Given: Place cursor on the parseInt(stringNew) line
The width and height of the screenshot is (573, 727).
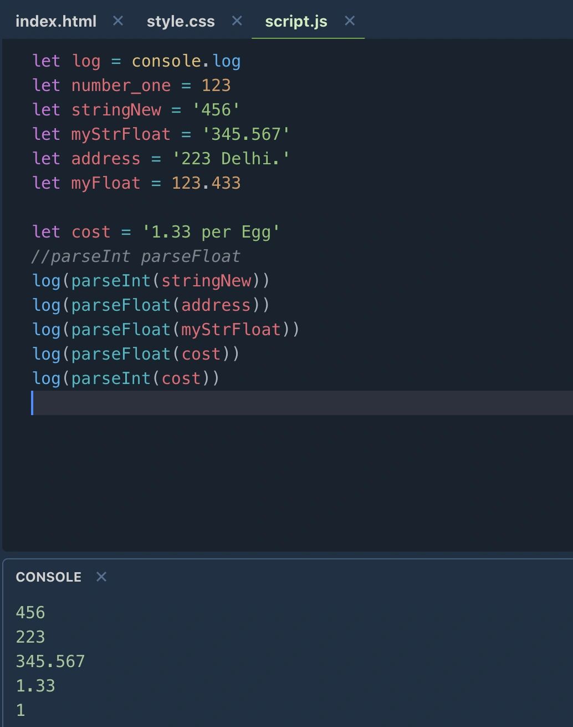Looking at the screenshot, I should pyautogui.click(x=151, y=281).
